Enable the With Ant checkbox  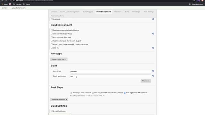tap(52, 48)
